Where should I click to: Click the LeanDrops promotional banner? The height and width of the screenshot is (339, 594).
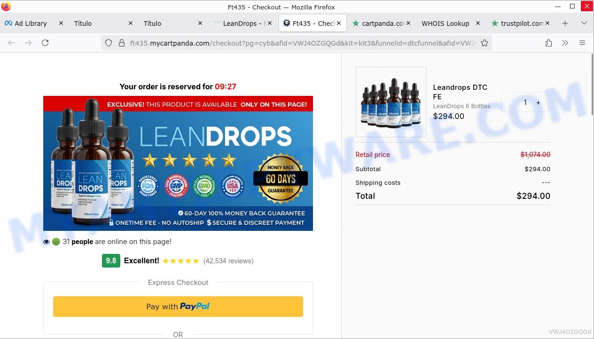178,163
